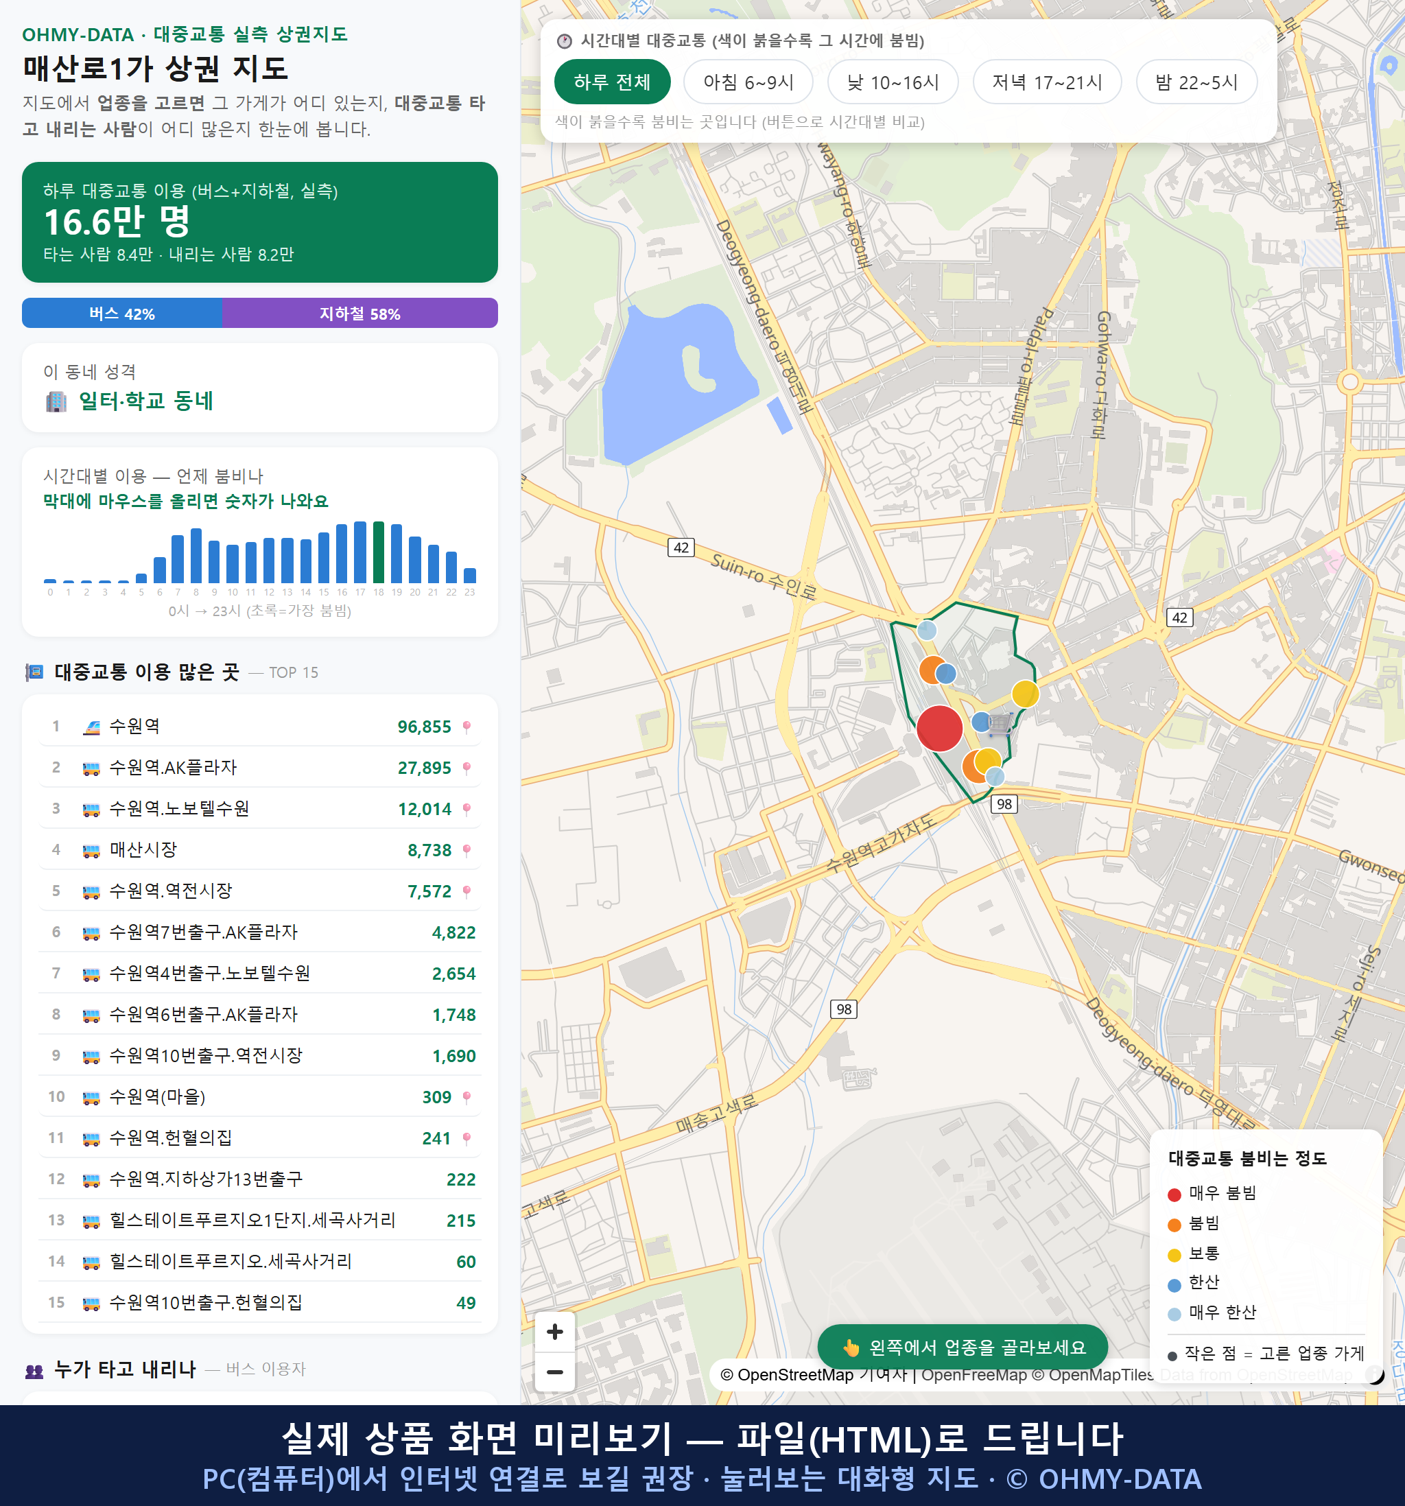This screenshot has width=1405, height=1506.
Task: Click the green 18시 bar in the hourly chart
Action: (378, 552)
